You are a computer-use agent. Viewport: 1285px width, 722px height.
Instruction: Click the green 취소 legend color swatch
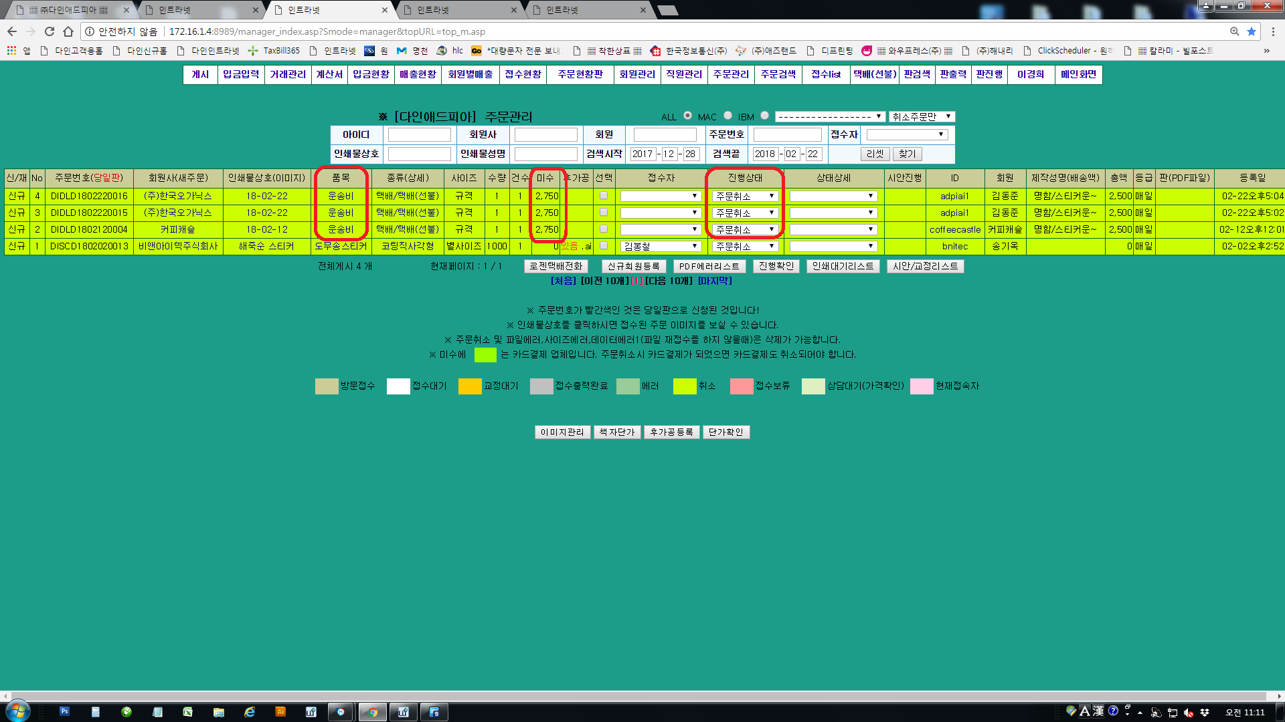click(684, 386)
